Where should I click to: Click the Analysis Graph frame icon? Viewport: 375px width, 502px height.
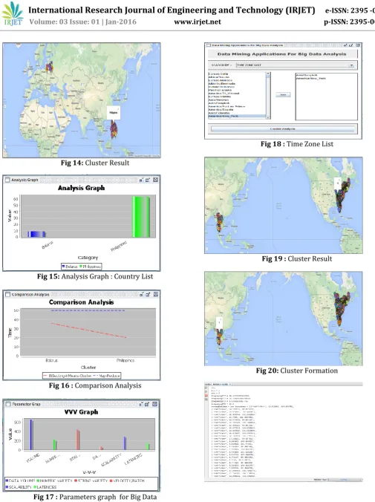pos(7,180)
